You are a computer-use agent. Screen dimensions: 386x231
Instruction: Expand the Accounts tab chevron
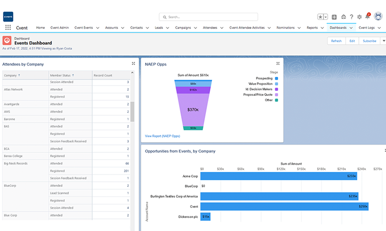pyautogui.click(x=122, y=28)
